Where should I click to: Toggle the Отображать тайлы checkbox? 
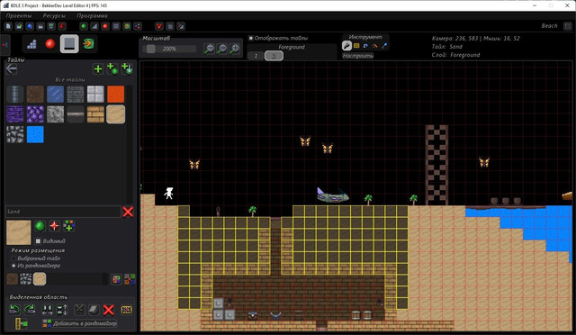point(251,38)
